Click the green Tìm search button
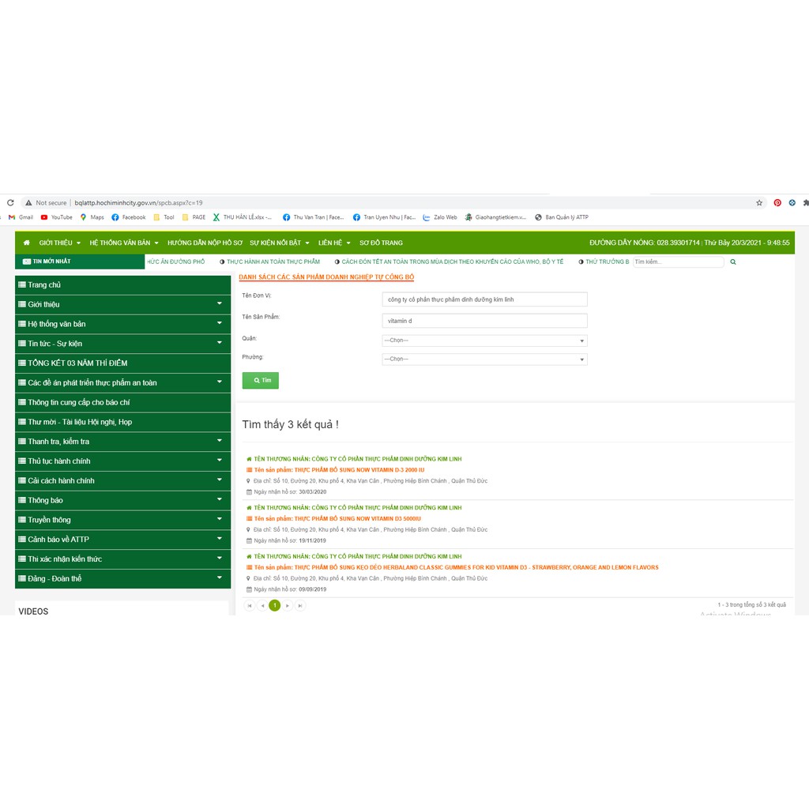The height and width of the screenshot is (809, 809). [x=260, y=380]
